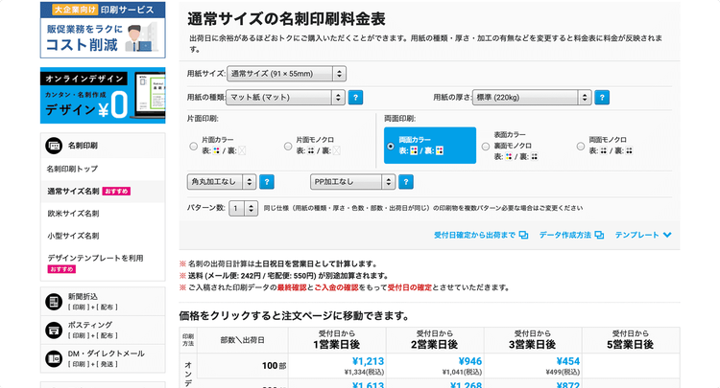Click external-window icon next to 受付日確定から出荷まで
This screenshot has width=720, height=388.
[523, 235]
